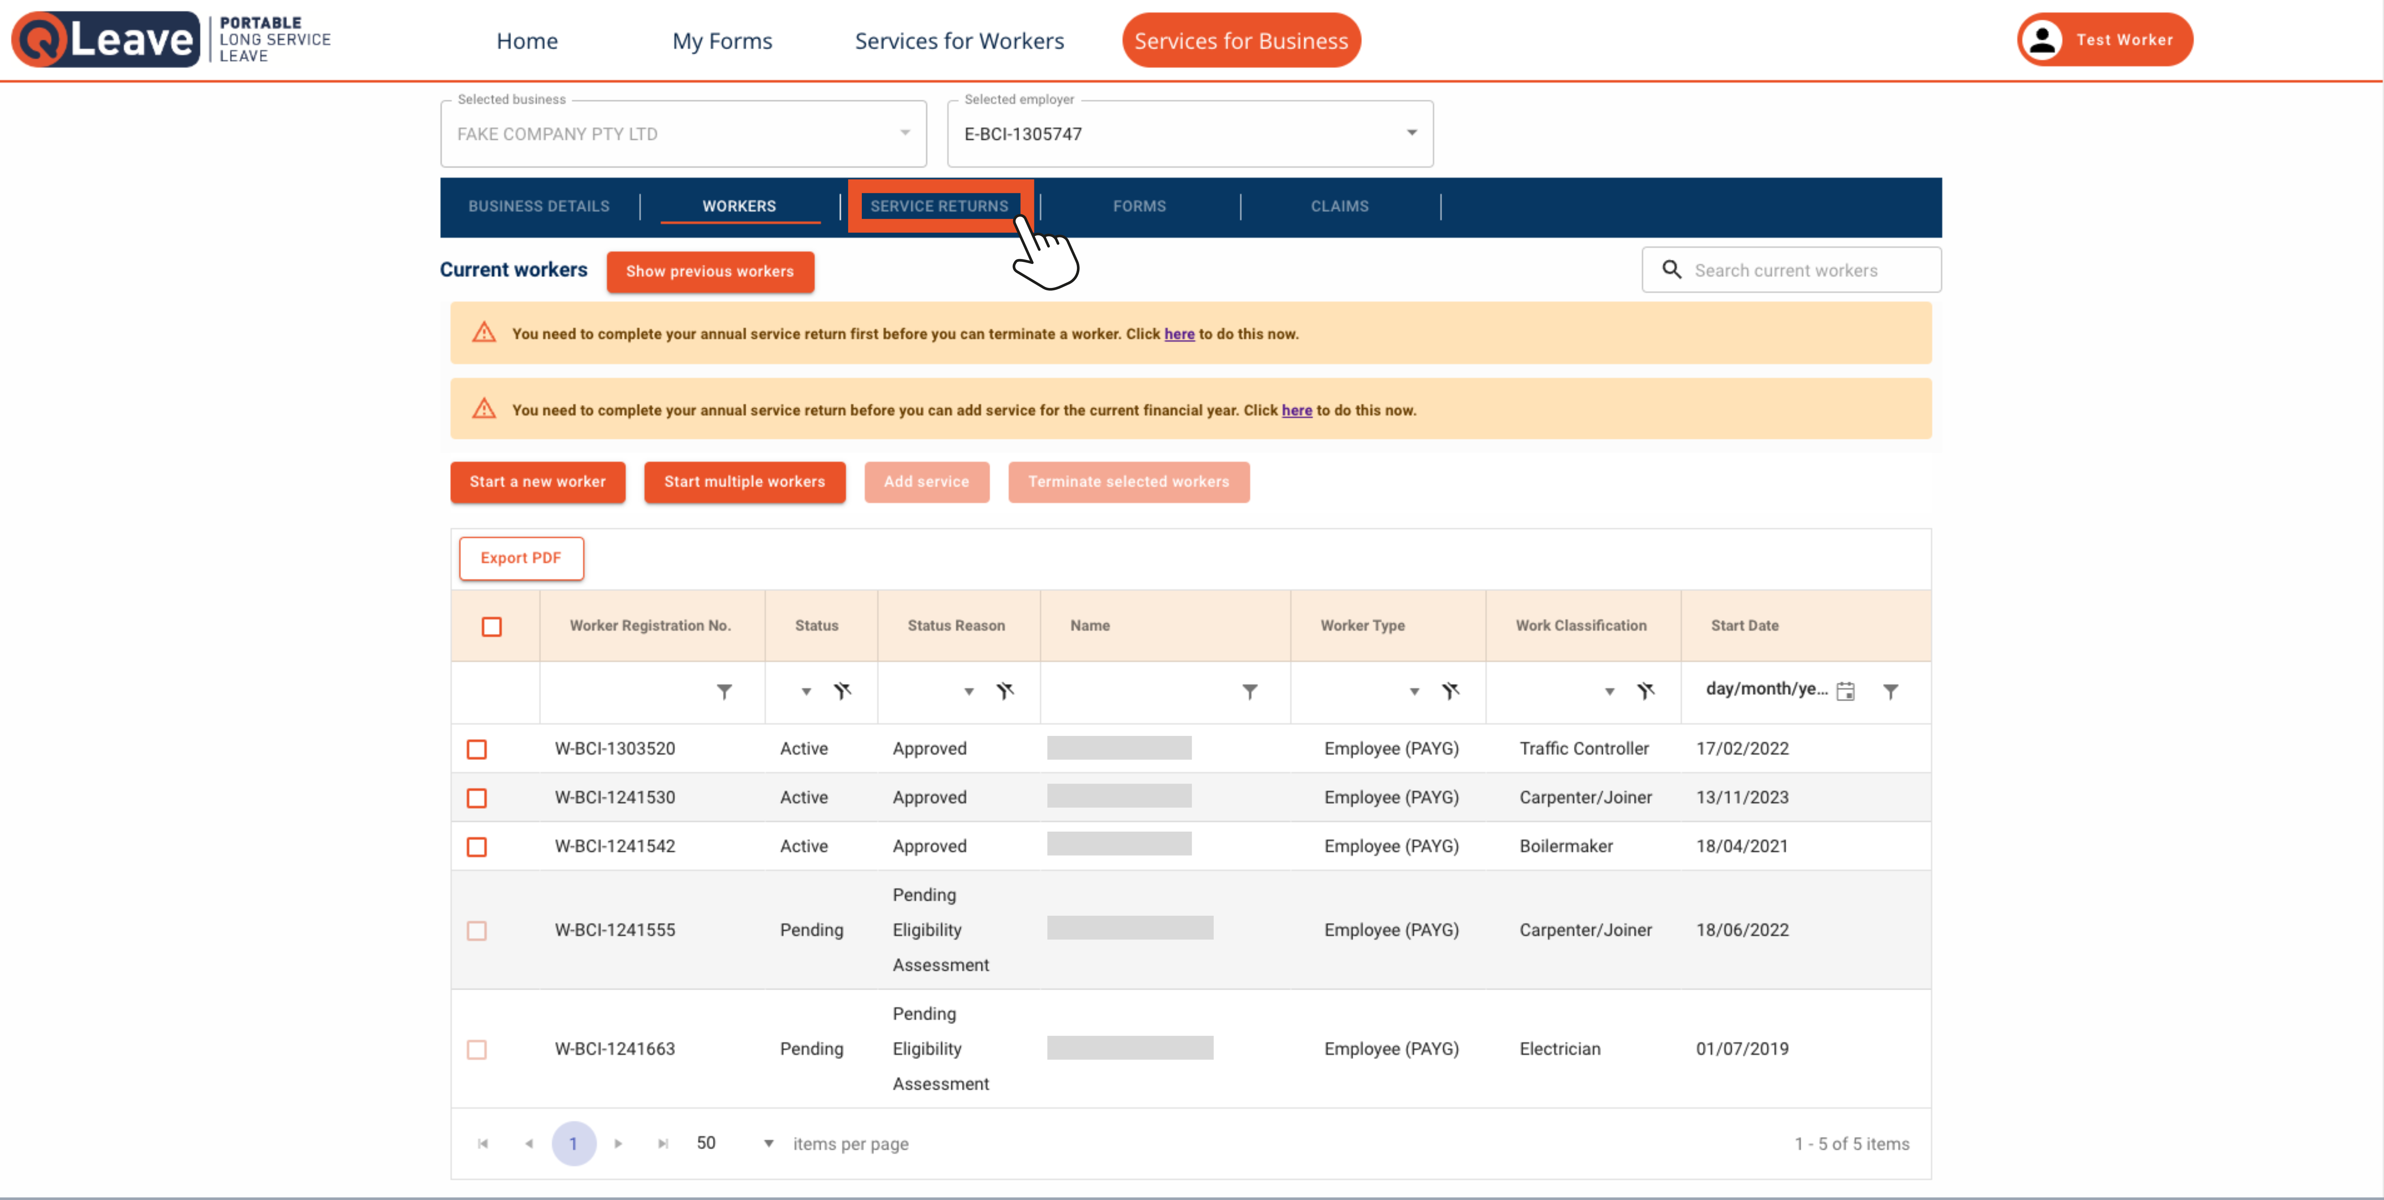
Task: Toggle the select-all workers header checkbox
Action: coord(491,627)
